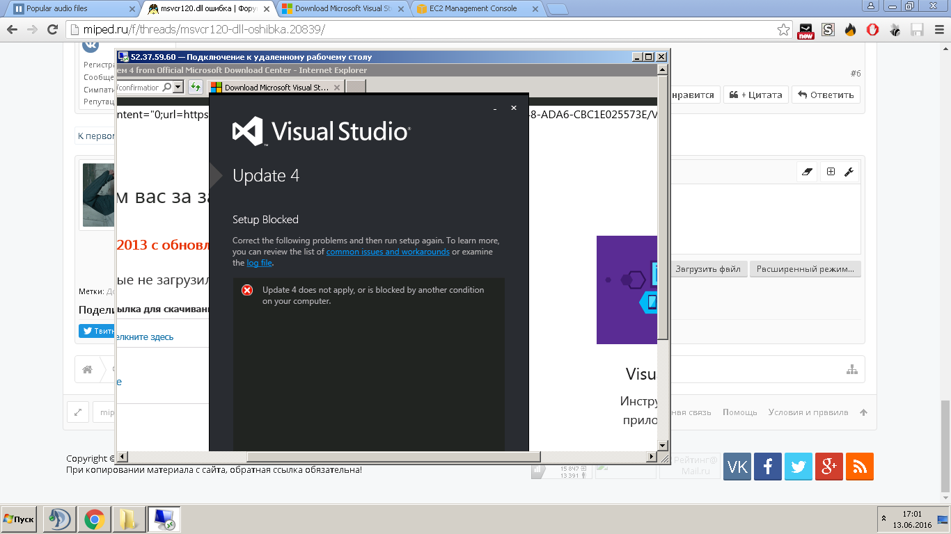Click the forum home breadcrumb icon
This screenshot has width=951, height=534.
(88, 370)
